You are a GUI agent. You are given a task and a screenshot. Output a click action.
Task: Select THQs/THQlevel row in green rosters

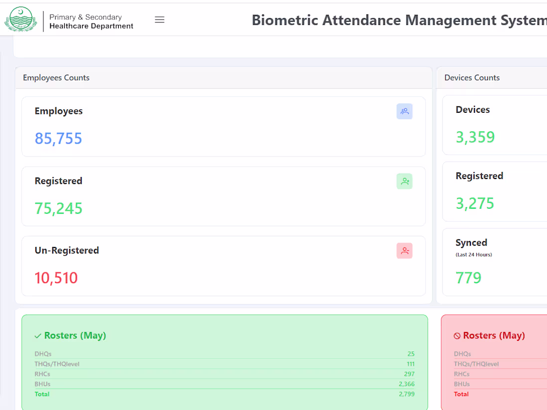(x=225, y=364)
